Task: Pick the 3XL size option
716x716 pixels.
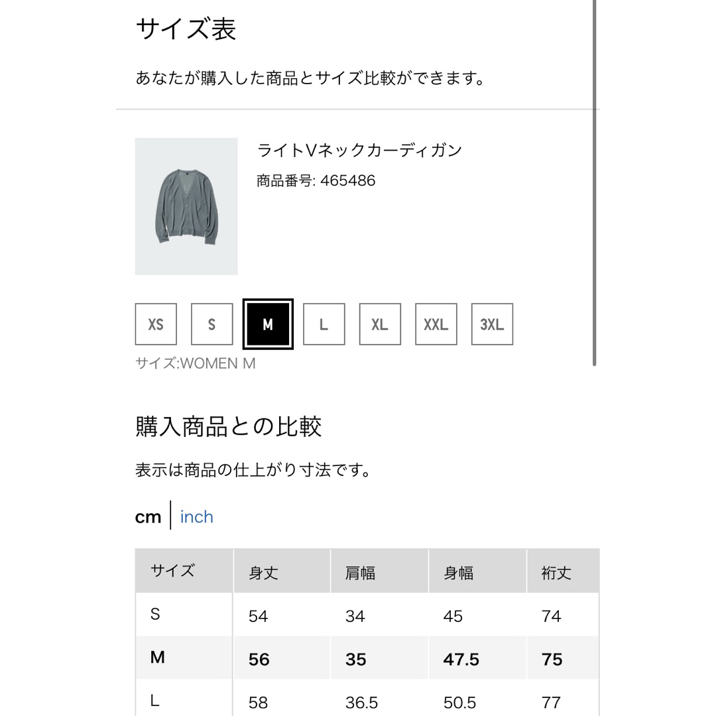Action: 492,324
